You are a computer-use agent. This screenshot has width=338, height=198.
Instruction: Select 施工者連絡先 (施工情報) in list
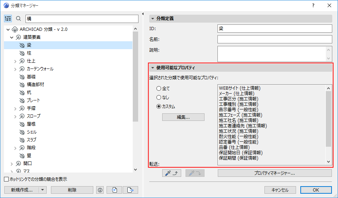(243, 126)
